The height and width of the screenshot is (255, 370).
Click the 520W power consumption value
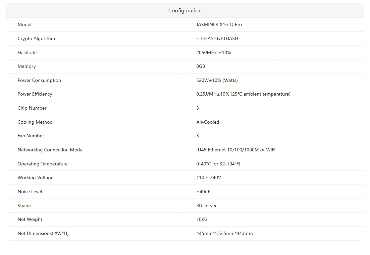pyautogui.click(x=217, y=80)
